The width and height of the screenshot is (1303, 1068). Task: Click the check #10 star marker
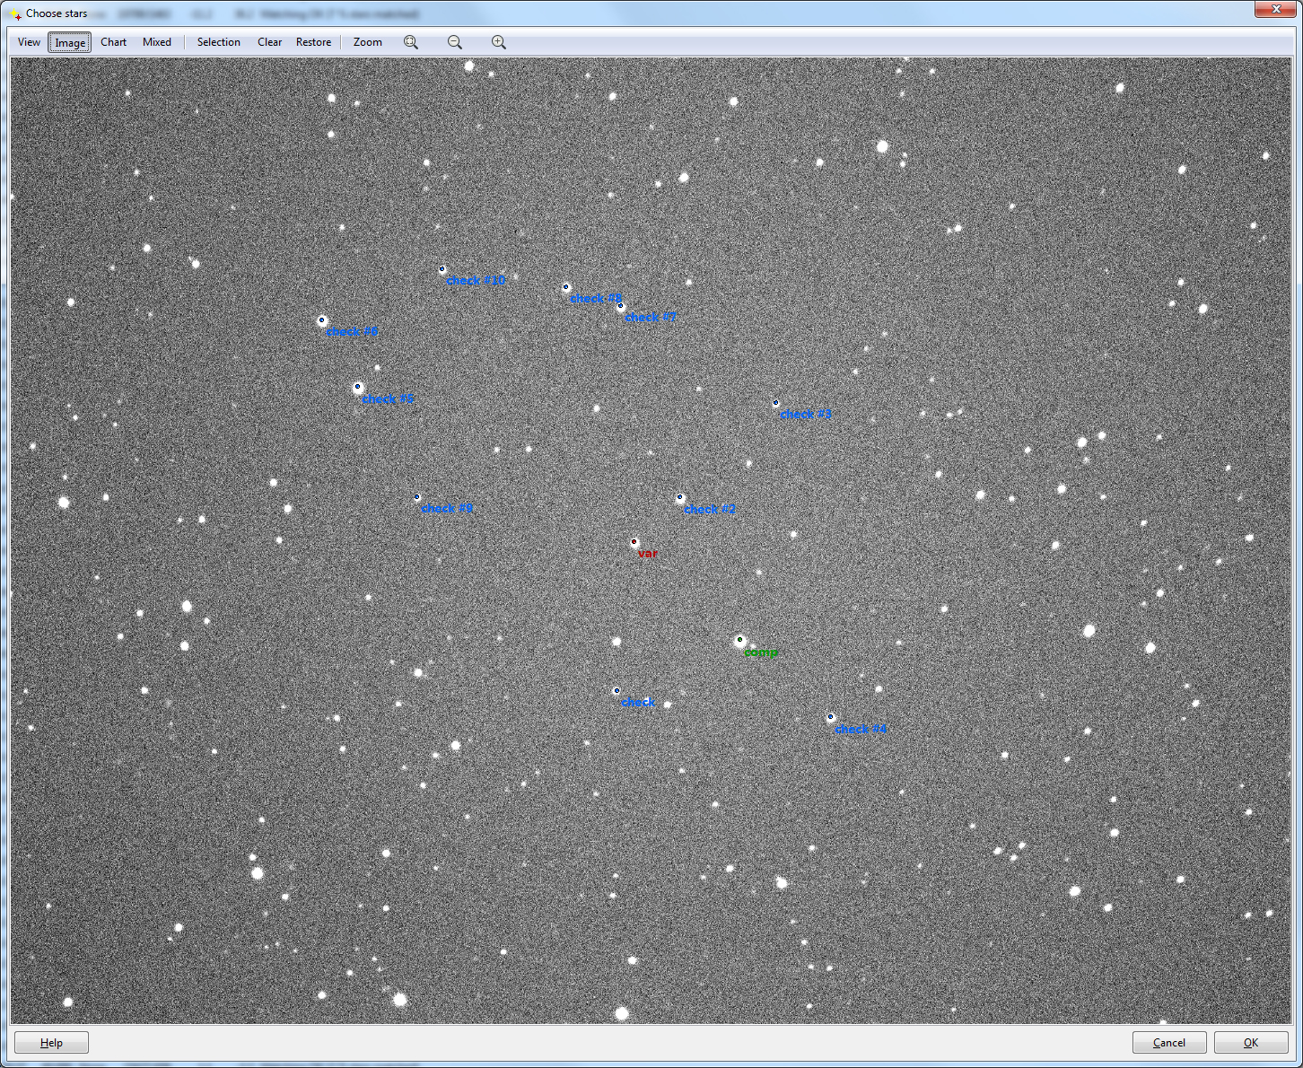(442, 268)
